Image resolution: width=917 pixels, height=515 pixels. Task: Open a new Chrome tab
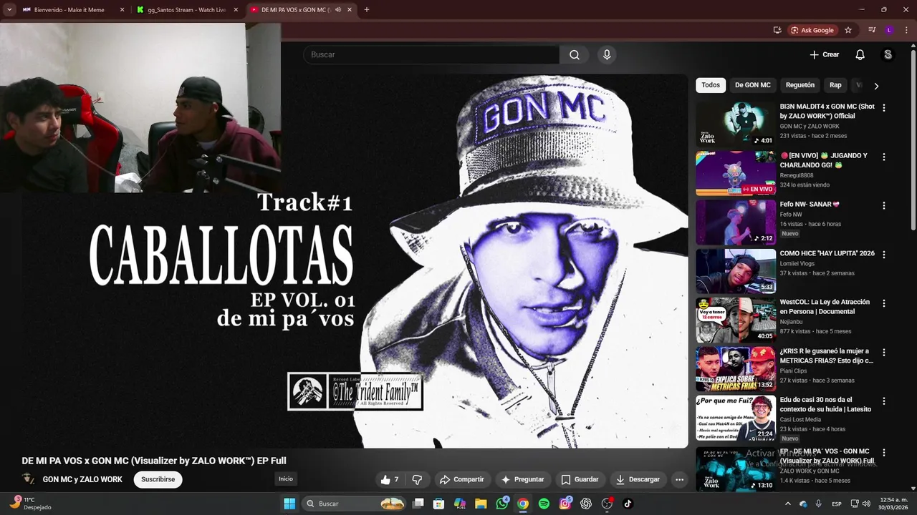click(366, 10)
